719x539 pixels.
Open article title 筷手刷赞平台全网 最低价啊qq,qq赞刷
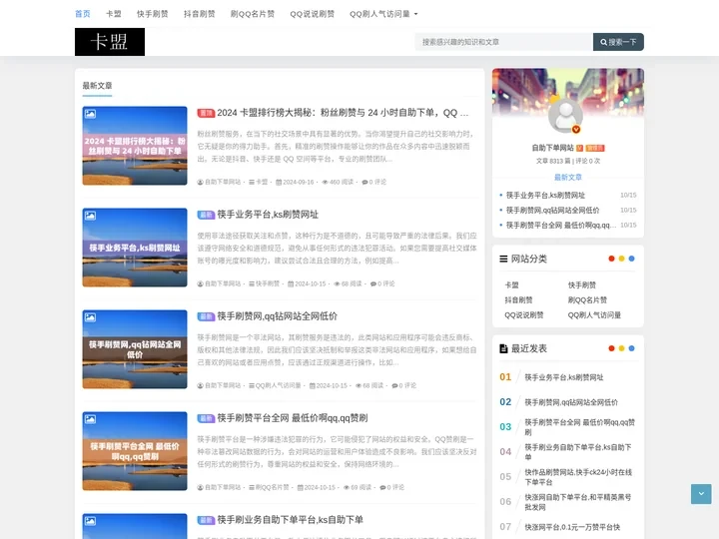tap(292, 418)
